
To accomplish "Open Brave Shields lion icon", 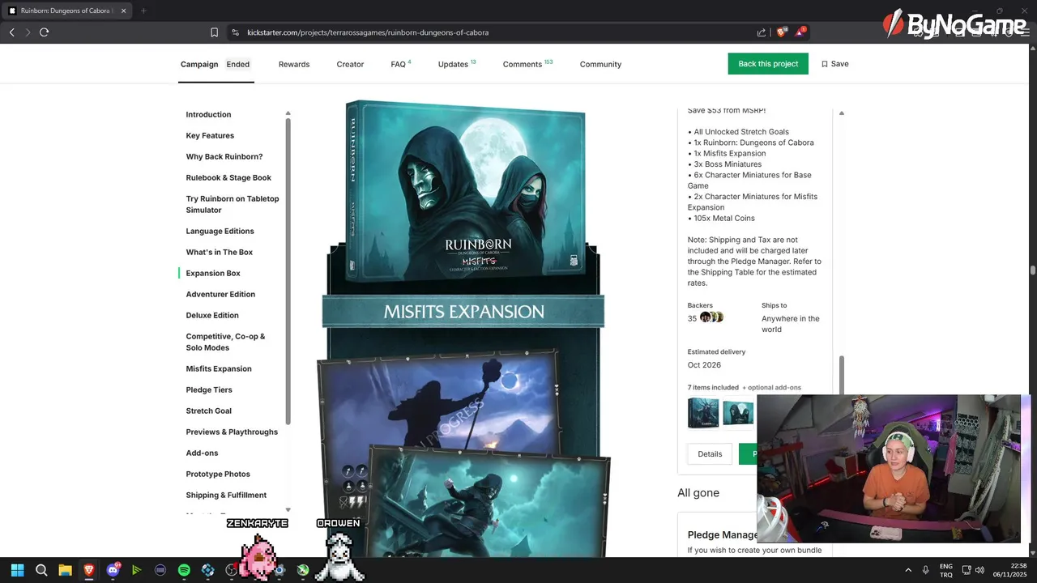I will click(781, 32).
